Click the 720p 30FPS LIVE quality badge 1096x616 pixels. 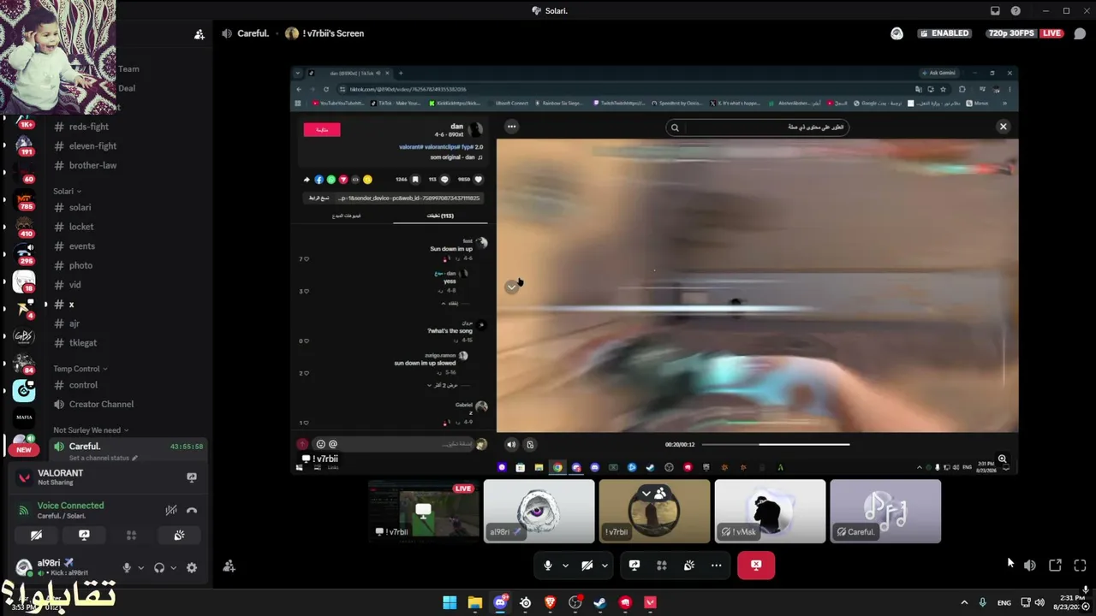tap(1025, 33)
